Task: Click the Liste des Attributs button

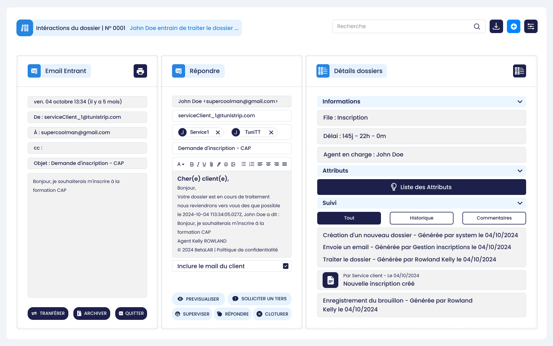Action: [x=421, y=187]
